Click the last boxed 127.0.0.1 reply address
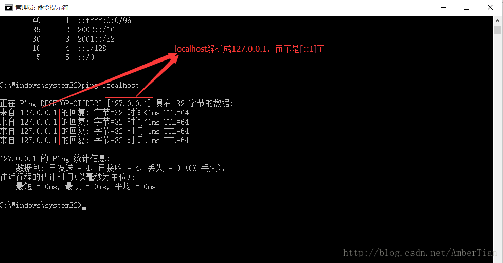This screenshot has width=503, height=263. click(39, 140)
